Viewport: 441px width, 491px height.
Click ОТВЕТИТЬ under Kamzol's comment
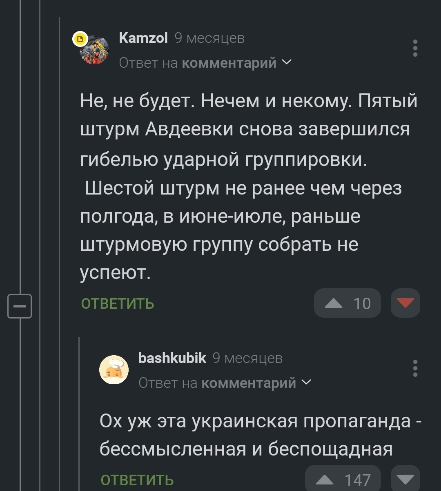click(x=118, y=304)
